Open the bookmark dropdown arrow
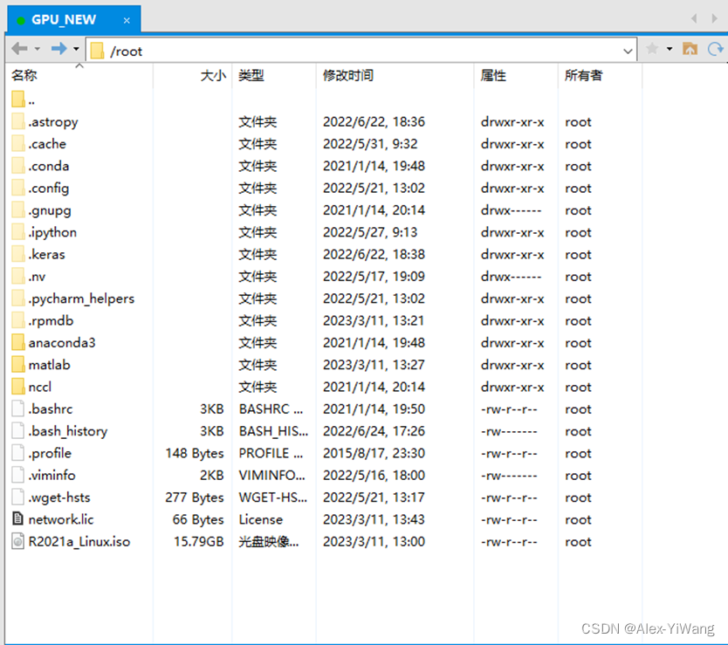 [670, 49]
